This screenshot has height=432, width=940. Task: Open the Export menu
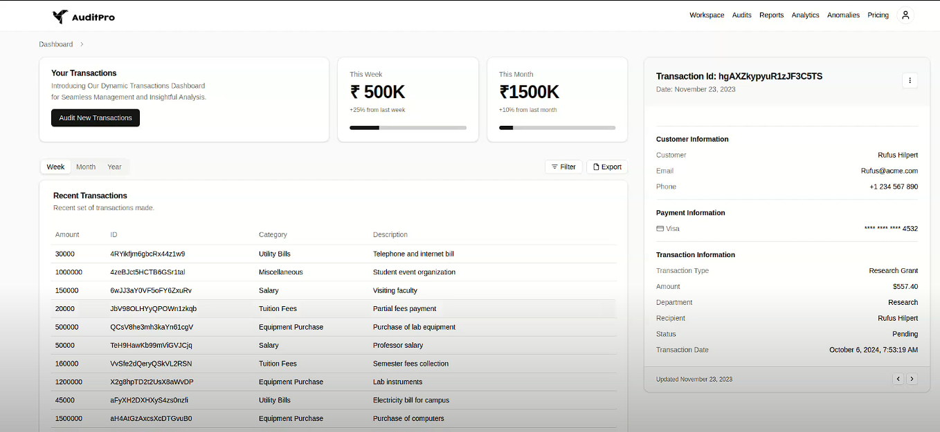pos(606,167)
